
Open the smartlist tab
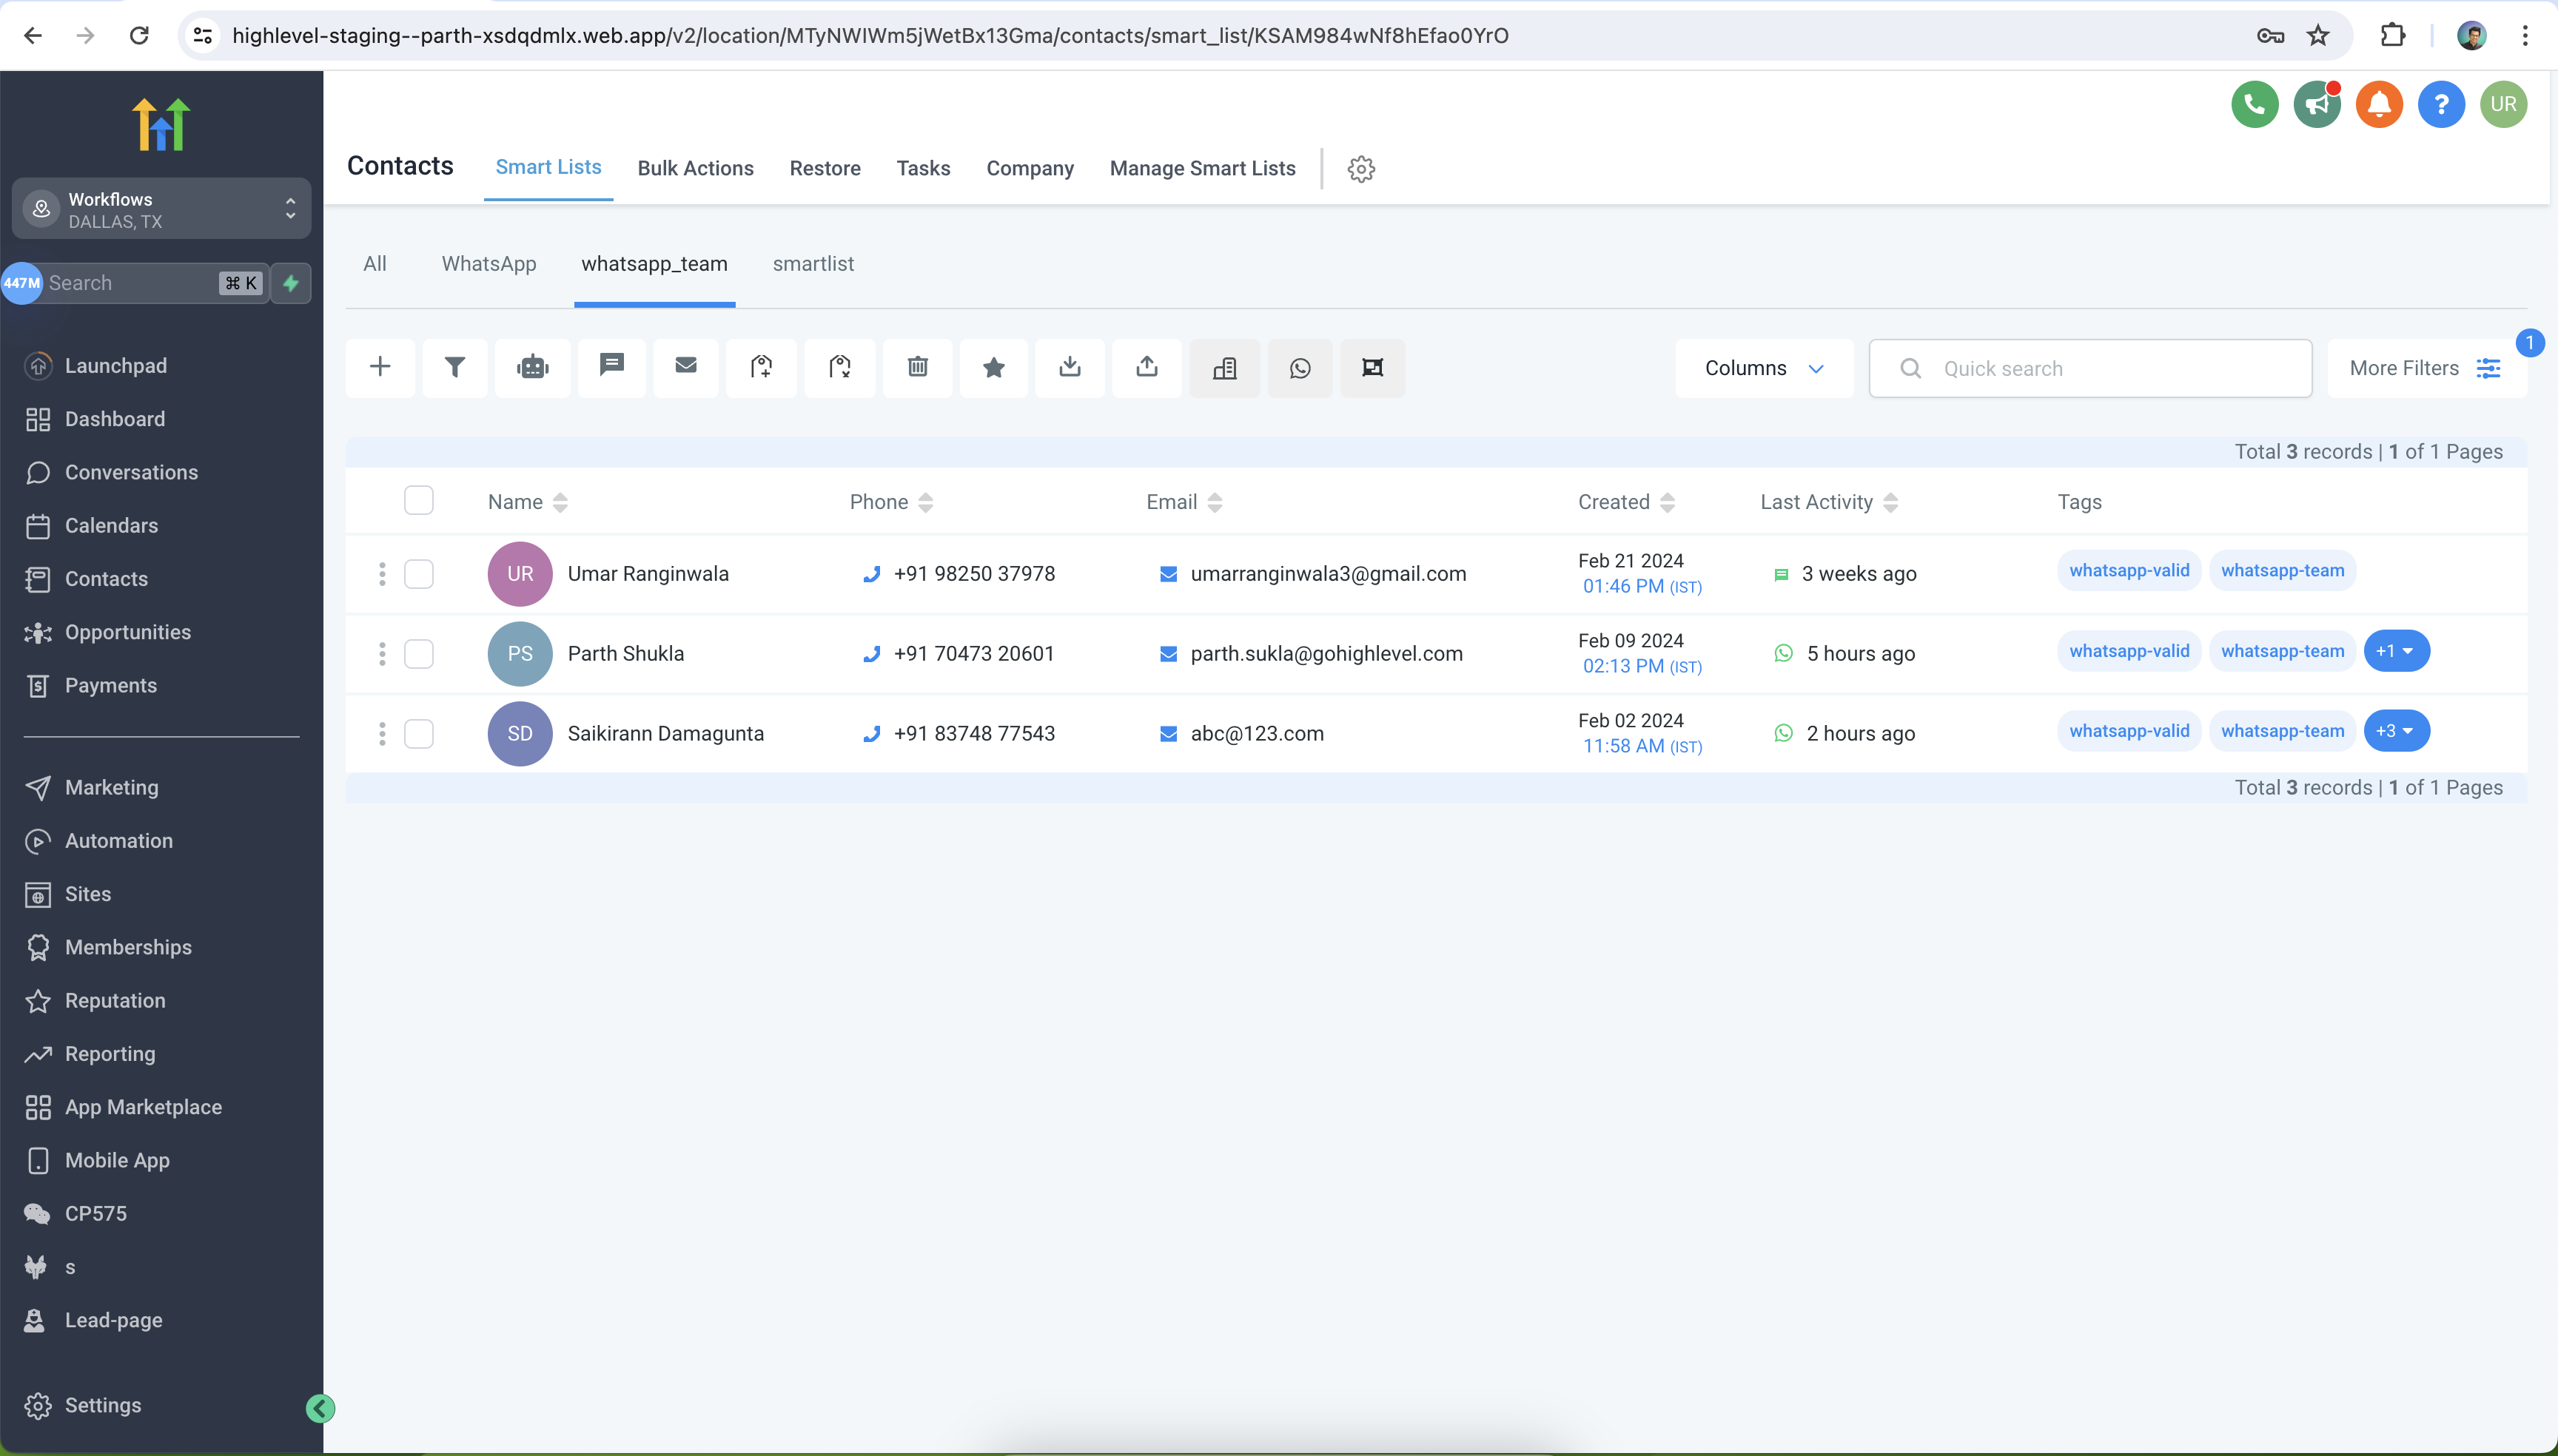(x=812, y=264)
